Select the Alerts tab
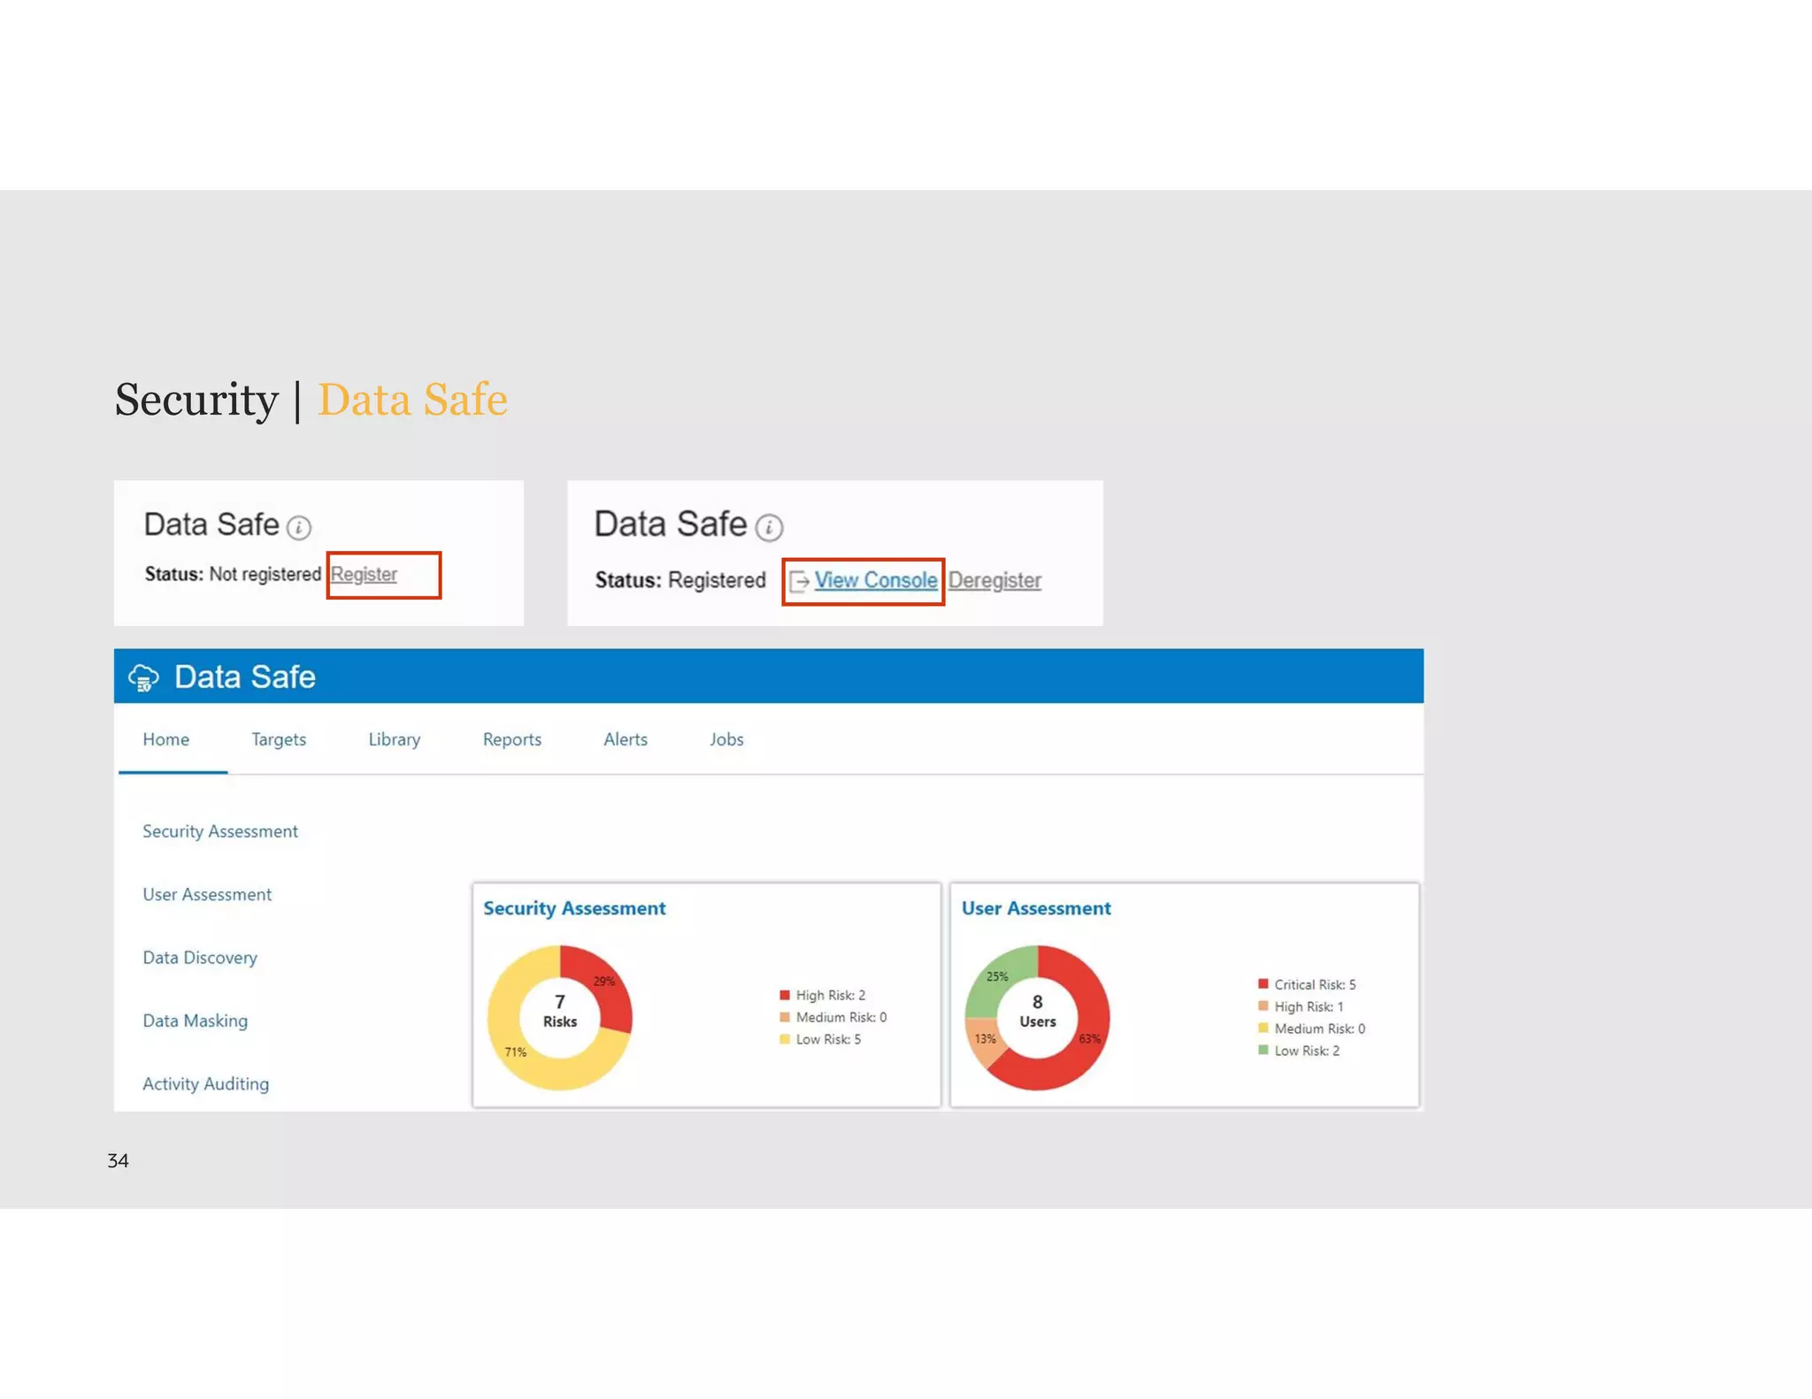Viewport: 1812px width, 1399px height. [625, 739]
